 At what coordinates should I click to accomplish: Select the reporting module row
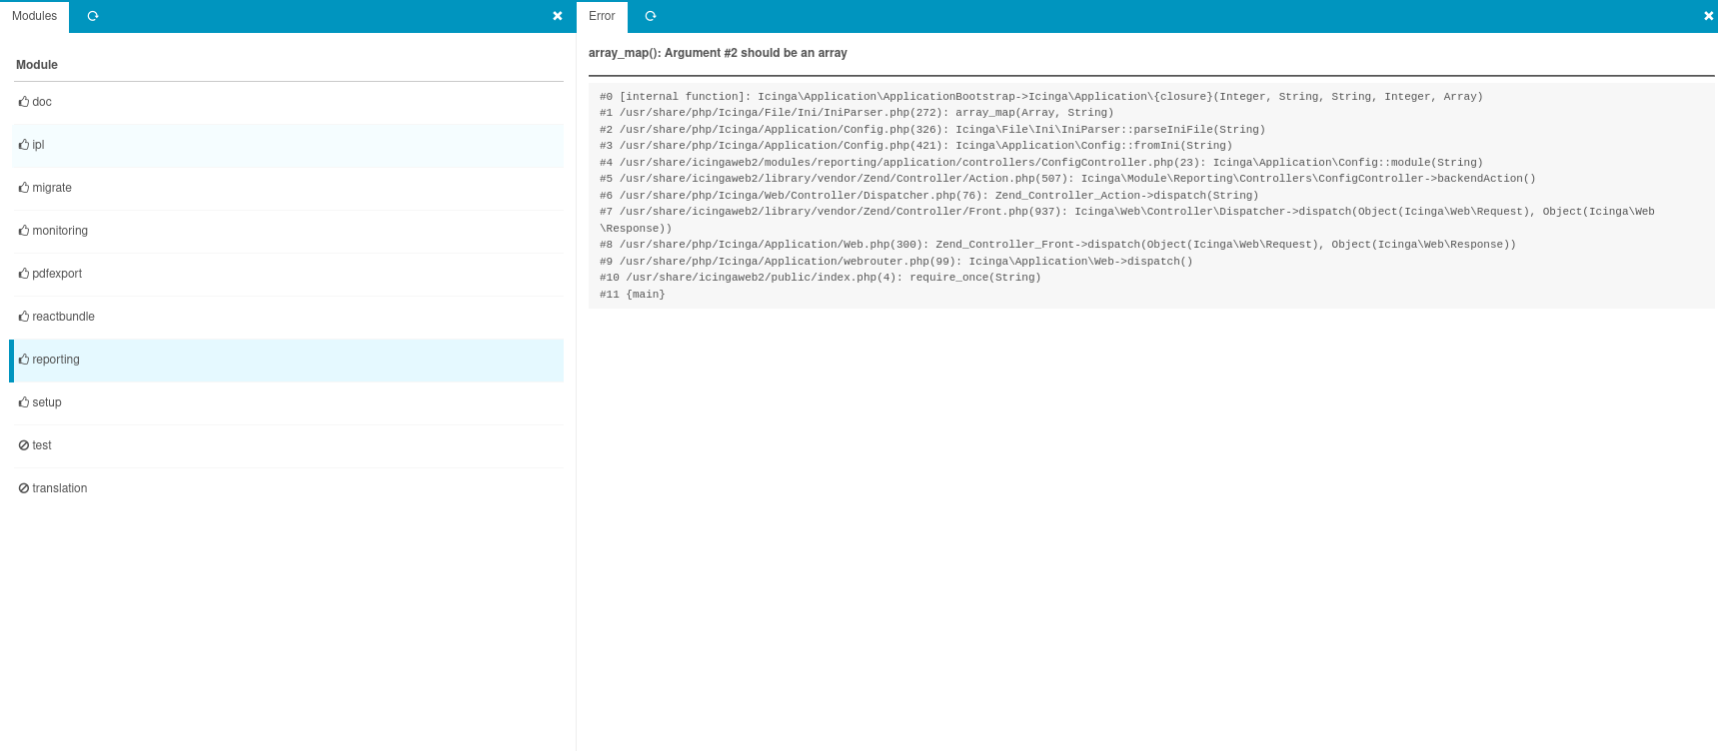(x=288, y=360)
